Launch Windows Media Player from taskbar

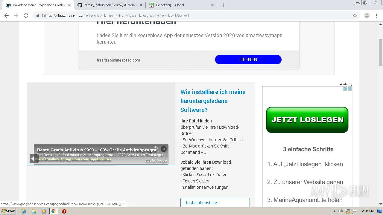(x=44, y=211)
